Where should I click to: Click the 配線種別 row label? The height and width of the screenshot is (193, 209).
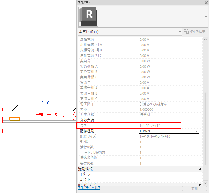pos(87,131)
